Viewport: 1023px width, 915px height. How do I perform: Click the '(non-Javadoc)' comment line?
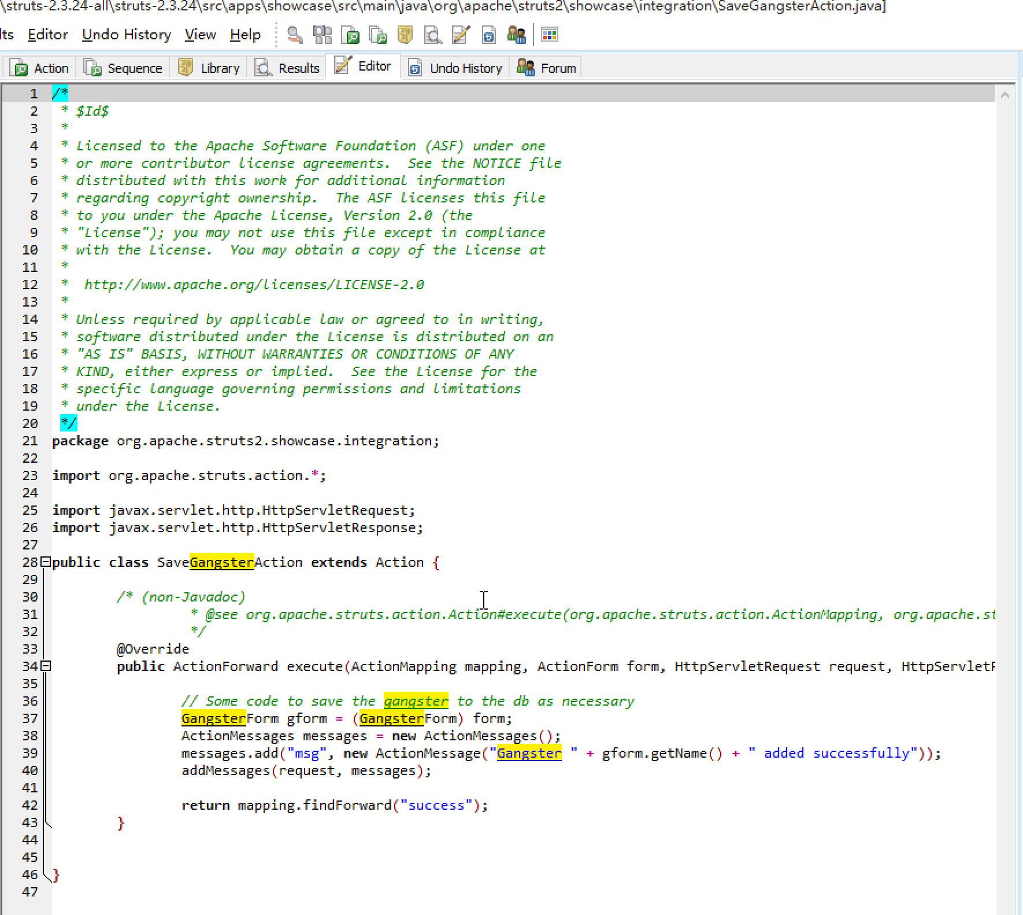click(181, 597)
